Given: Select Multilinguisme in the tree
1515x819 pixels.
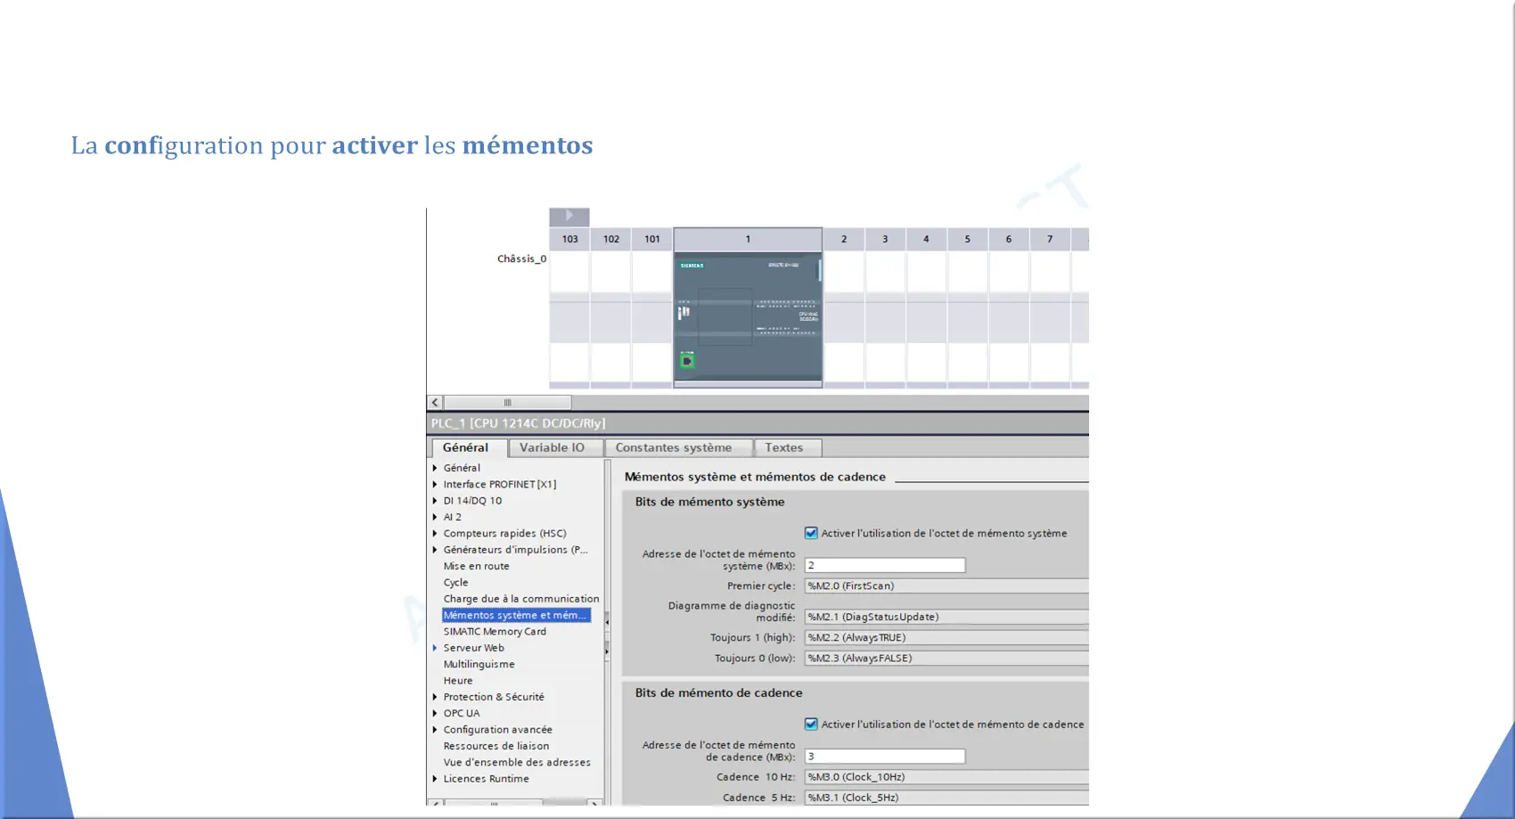Looking at the screenshot, I should (479, 664).
